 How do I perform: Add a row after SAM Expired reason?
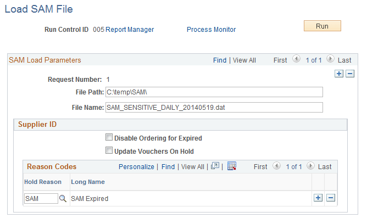click(318, 198)
